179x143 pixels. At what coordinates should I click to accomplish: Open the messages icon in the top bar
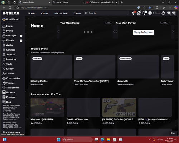click(145, 13)
